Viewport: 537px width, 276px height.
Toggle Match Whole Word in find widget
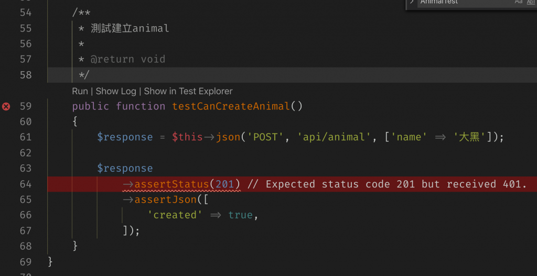pyautogui.click(x=531, y=2)
